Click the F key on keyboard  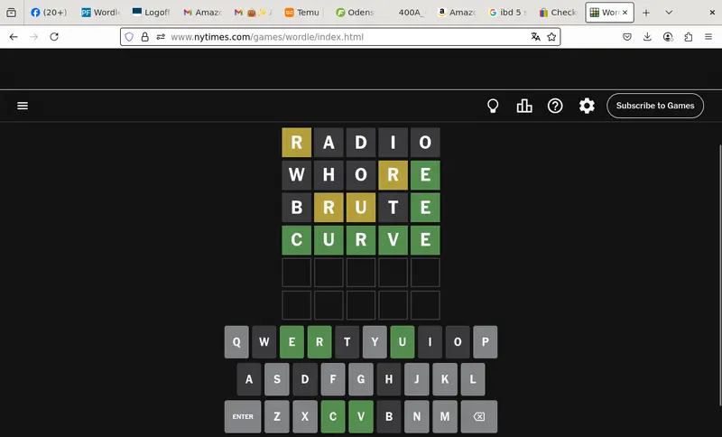(x=333, y=379)
